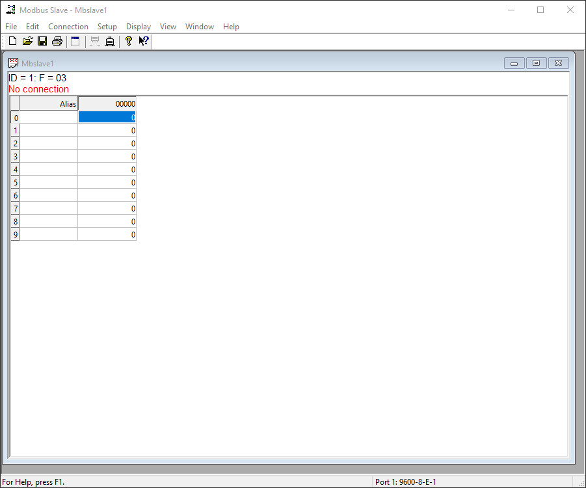This screenshot has width=586, height=488.
Task: Open the Display menu
Action: pos(139,27)
